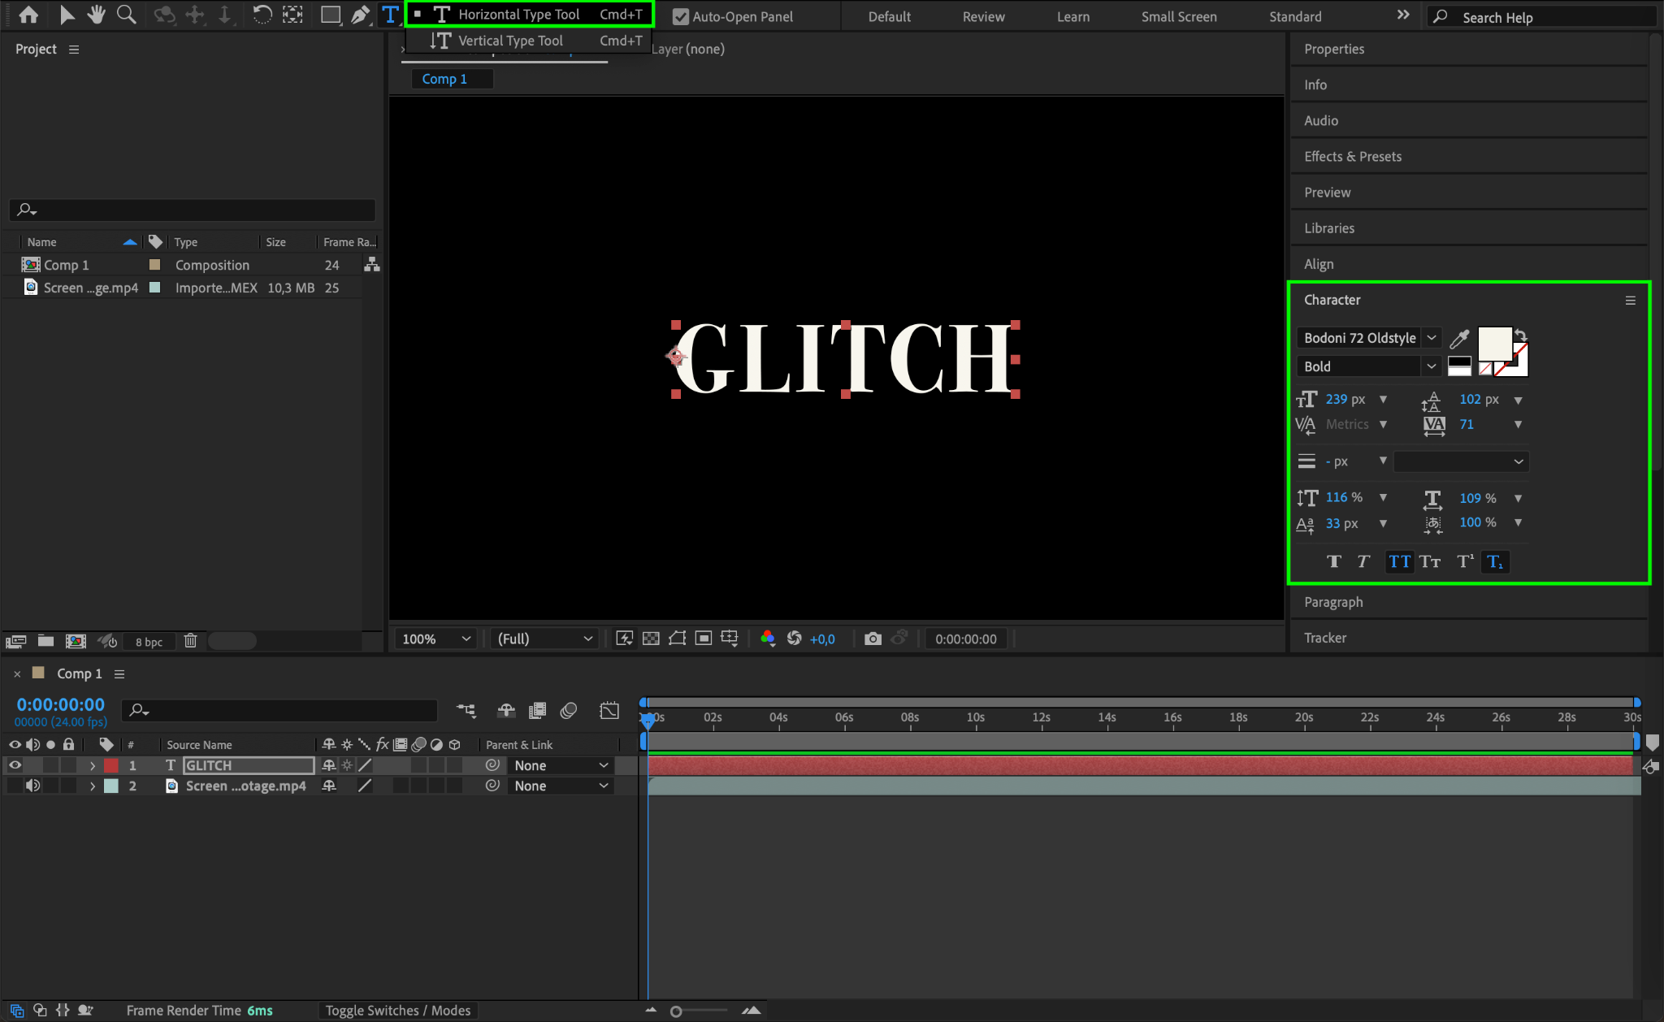Select the Zoom magnifier tool
Image resolution: width=1664 pixels, height=1022 pixels.
(126, 15)
